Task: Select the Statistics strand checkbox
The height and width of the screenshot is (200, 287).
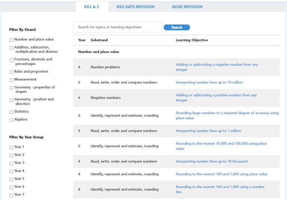Action: click(11, 112)
